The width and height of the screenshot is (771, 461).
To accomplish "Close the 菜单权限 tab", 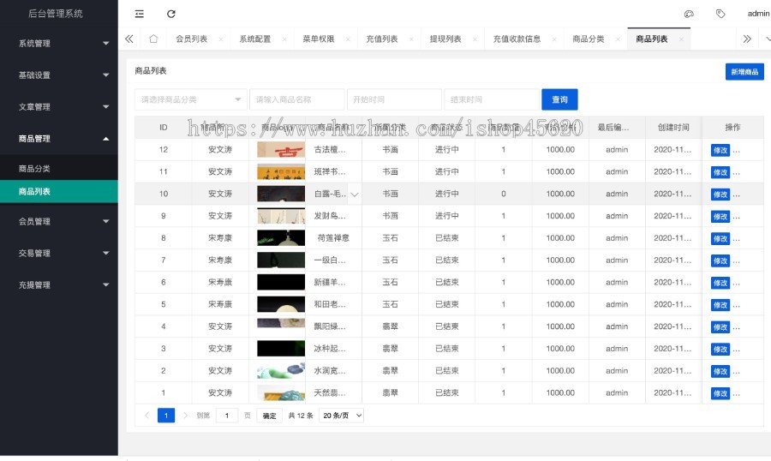I will tap(348, 39).
